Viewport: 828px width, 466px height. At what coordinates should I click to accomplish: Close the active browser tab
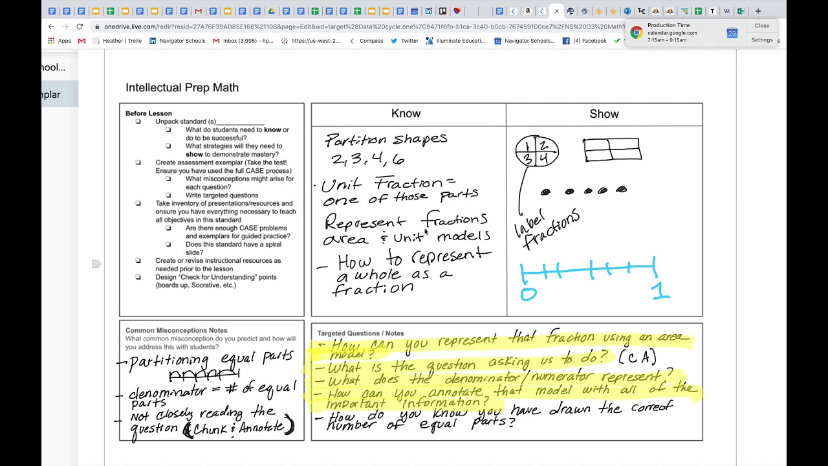pos(556,11)
